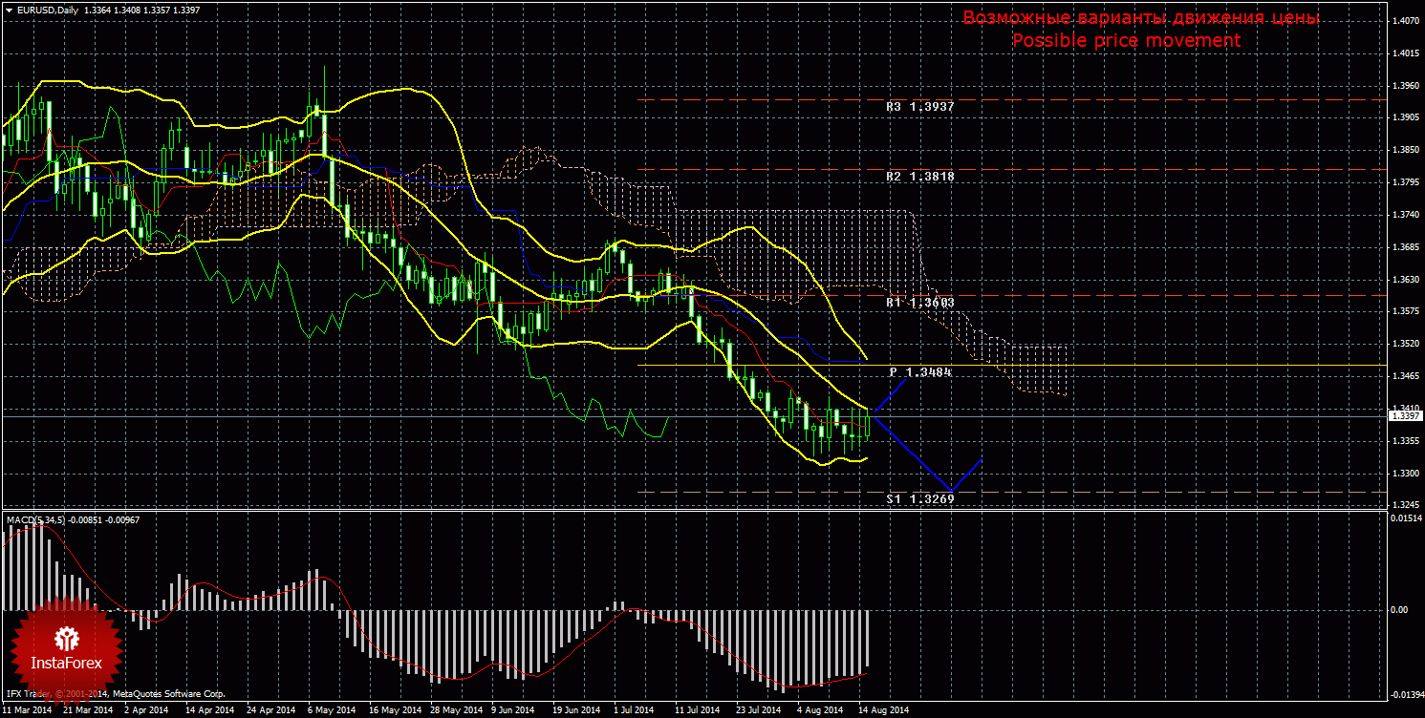Click the "R1 1.3603" resistance label
1425x718 pixels.
pos(920,302)
